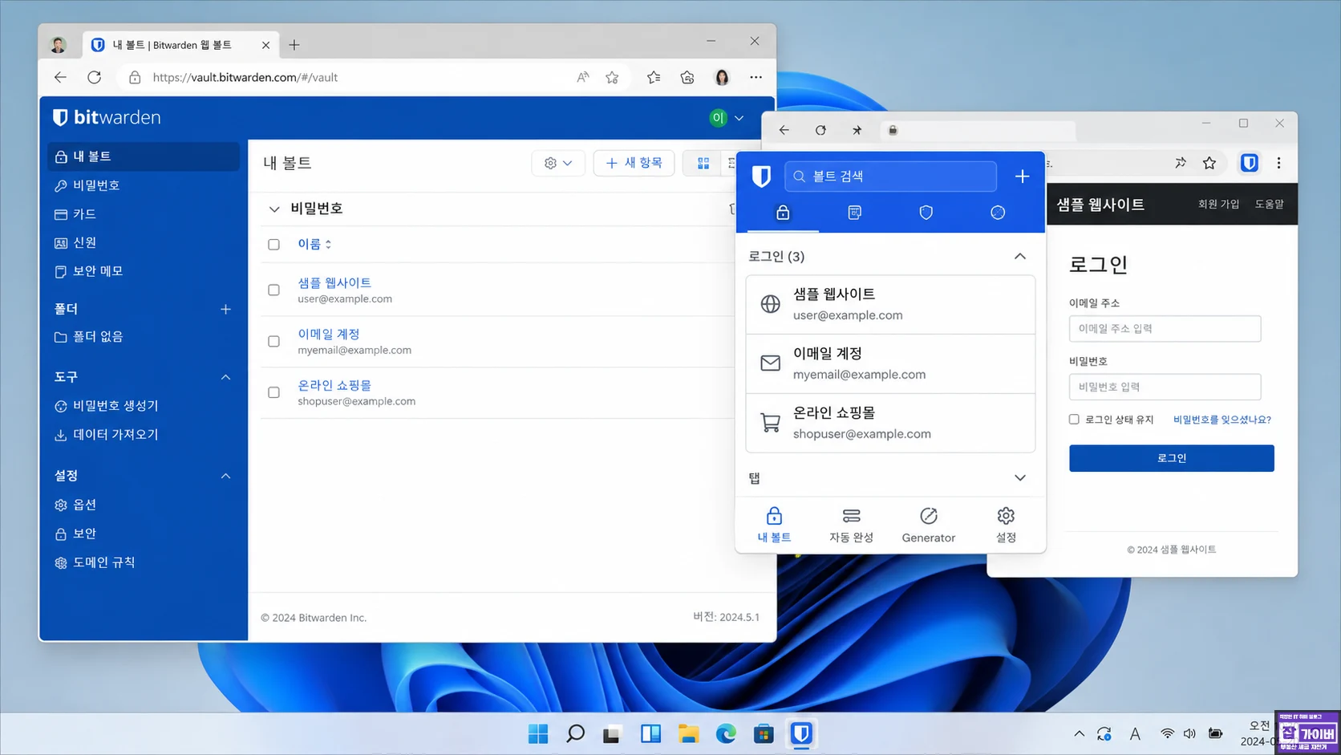Open the account menu dropdown in the web vault
Viewport: 1341px width, 755px height.
[727, 118]
